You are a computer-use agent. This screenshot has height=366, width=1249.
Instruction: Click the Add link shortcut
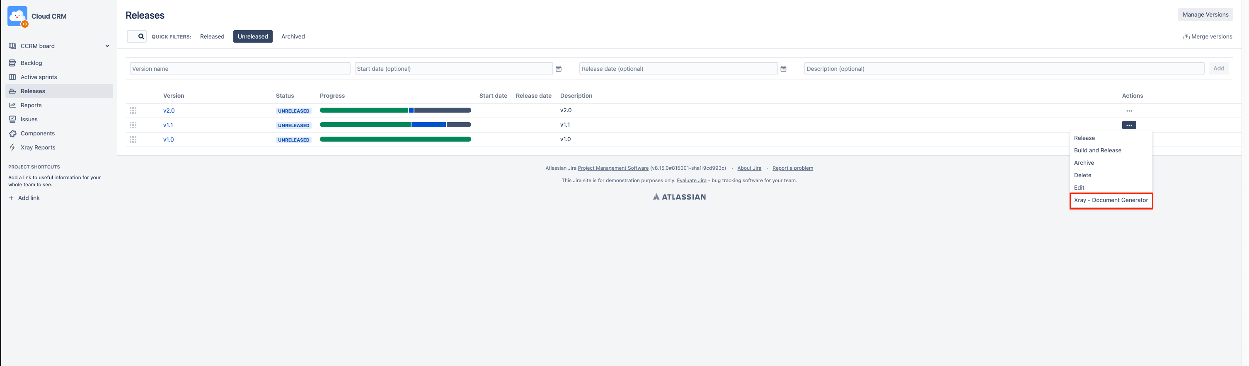pyautogui.click(x=29, y=198)
